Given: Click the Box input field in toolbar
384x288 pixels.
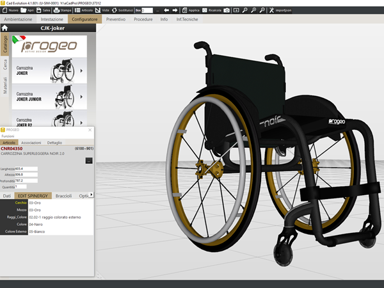Looking at the screenshot, I should click(x=147, y=10).
